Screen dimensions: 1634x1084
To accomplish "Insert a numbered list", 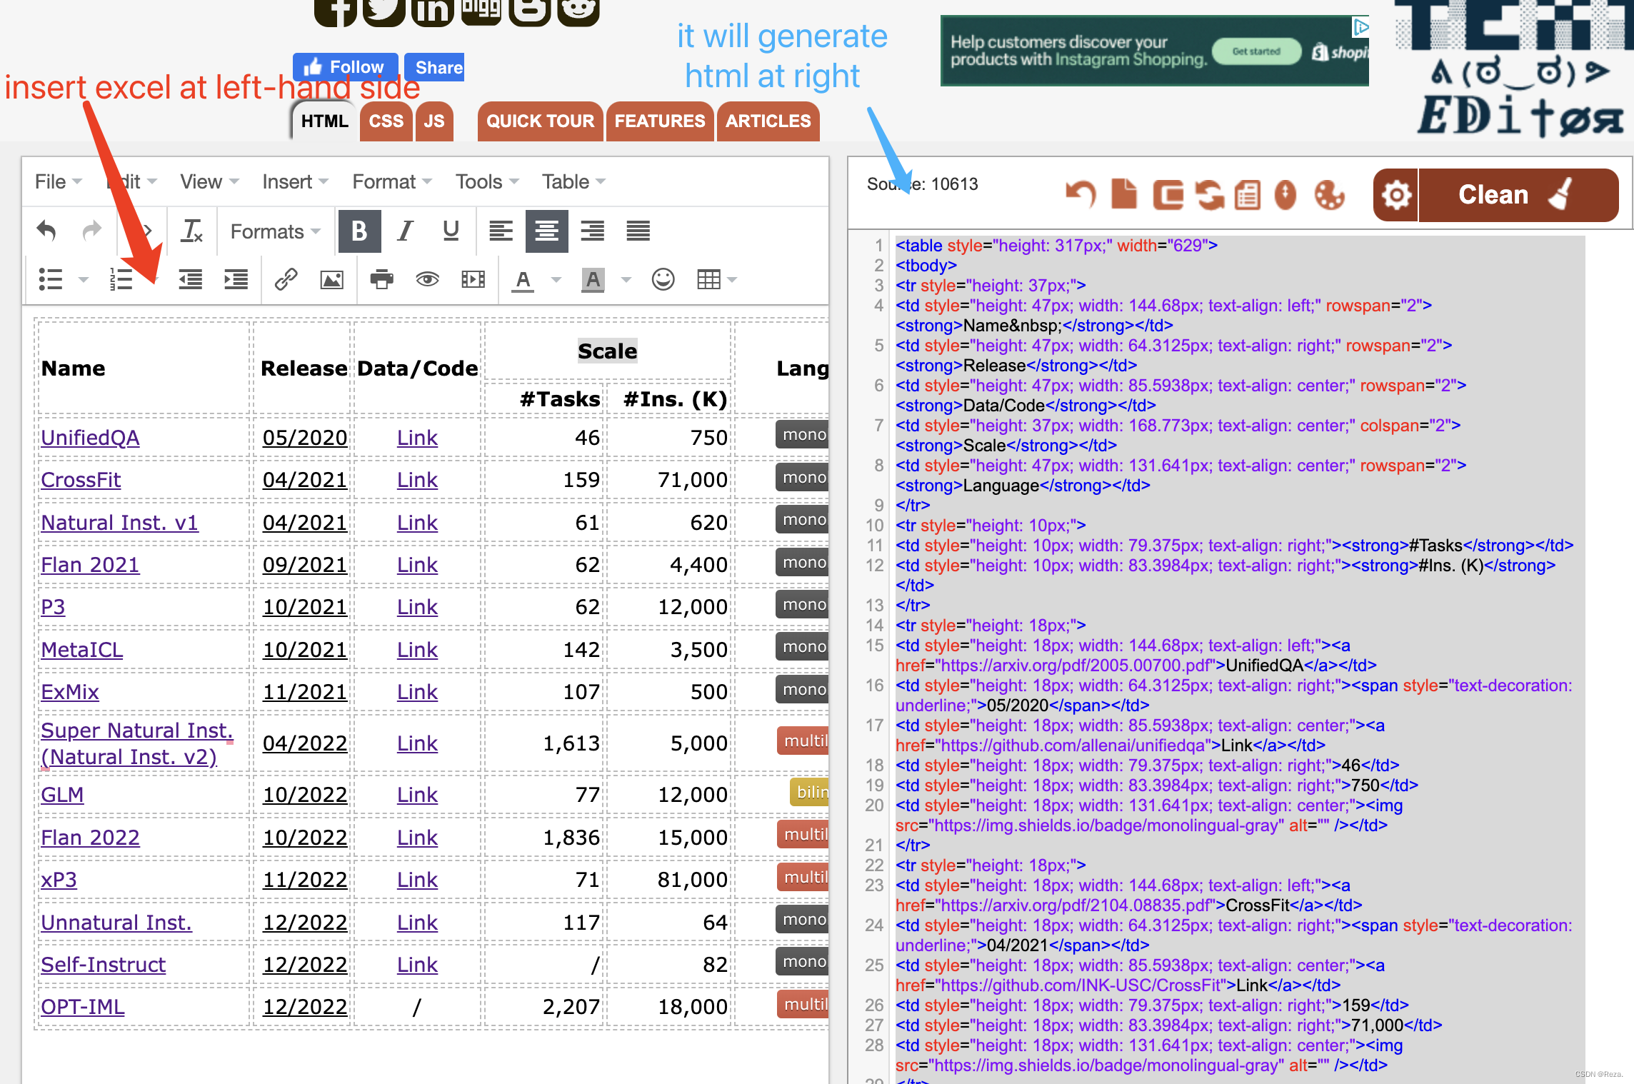I will tap(121, 279).
